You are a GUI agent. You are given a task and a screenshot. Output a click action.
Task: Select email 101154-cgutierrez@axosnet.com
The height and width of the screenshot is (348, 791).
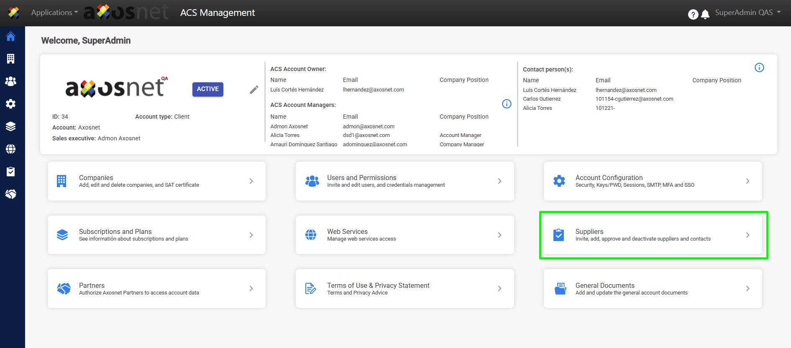click(x=634, y=99)
